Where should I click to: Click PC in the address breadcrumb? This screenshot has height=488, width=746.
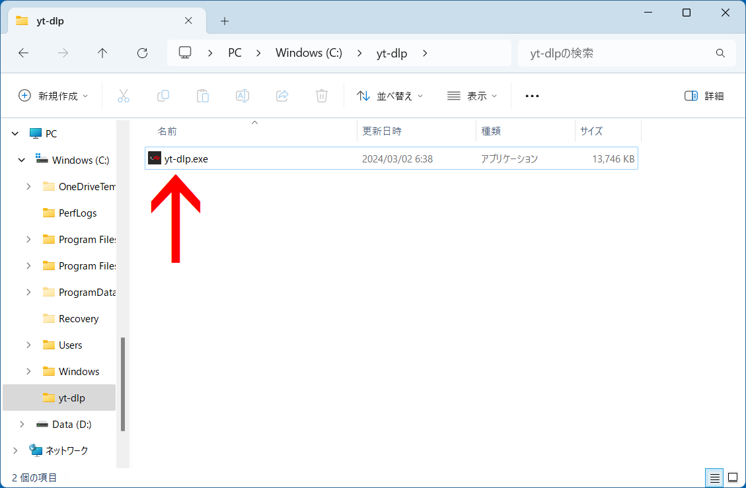[235, 53]
